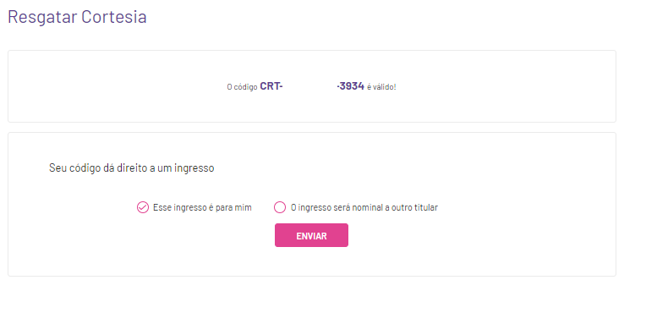Click the 'Esse ingresso é para mim' label text
668x313 pixels.
tap(202, 207)
